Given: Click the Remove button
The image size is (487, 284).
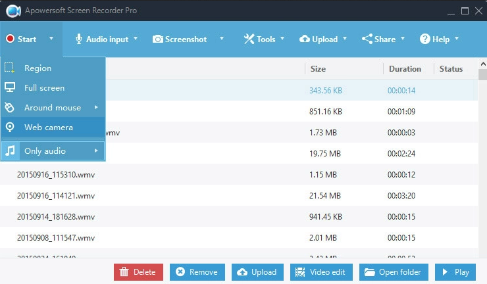Looking at the screenshot, I should point(197,272).
